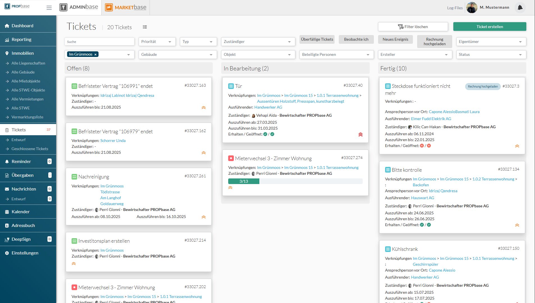The image size is (535, 303).
Task: Click the notification bell icon
Action: click(x=520, y=8)
